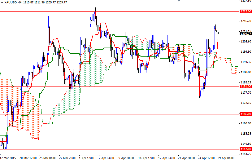Screen dimensions: 252x160
Task: Select the 1222.00 red price label
Action: (245, 11)
